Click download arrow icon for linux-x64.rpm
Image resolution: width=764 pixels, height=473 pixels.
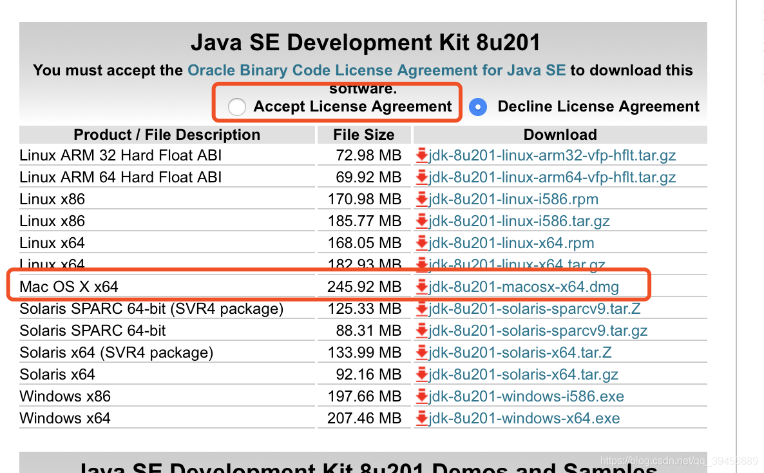point(422,244)
